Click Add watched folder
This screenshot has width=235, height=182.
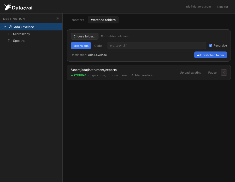tap(210, 55)
